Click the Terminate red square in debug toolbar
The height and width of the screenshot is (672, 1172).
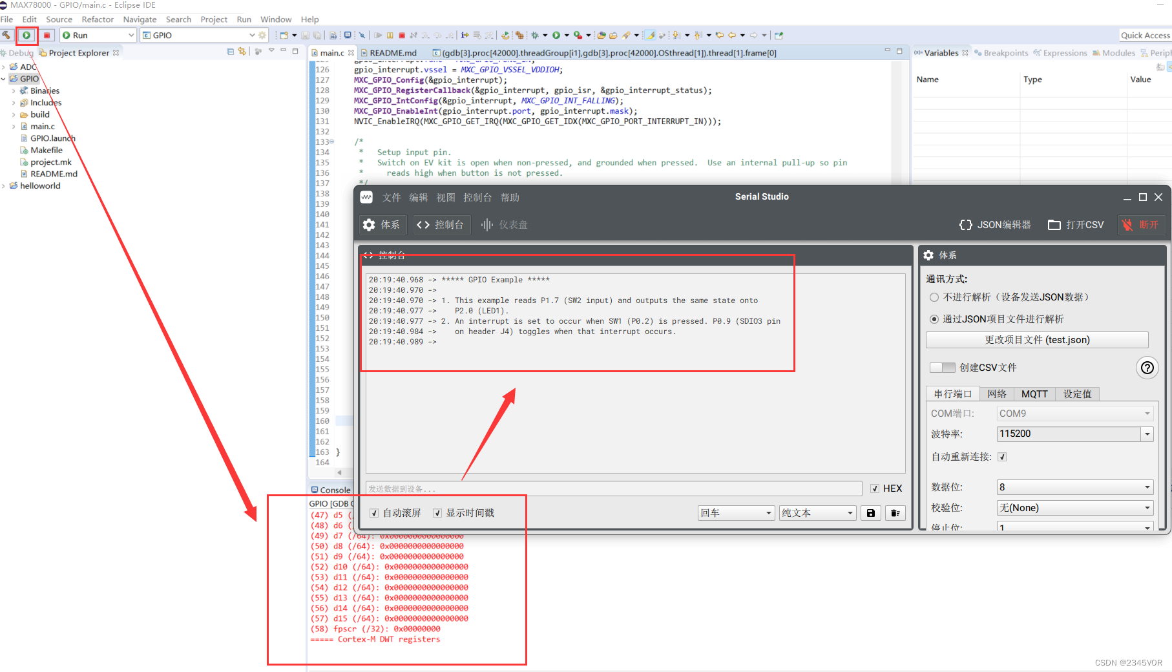point(402,35)
